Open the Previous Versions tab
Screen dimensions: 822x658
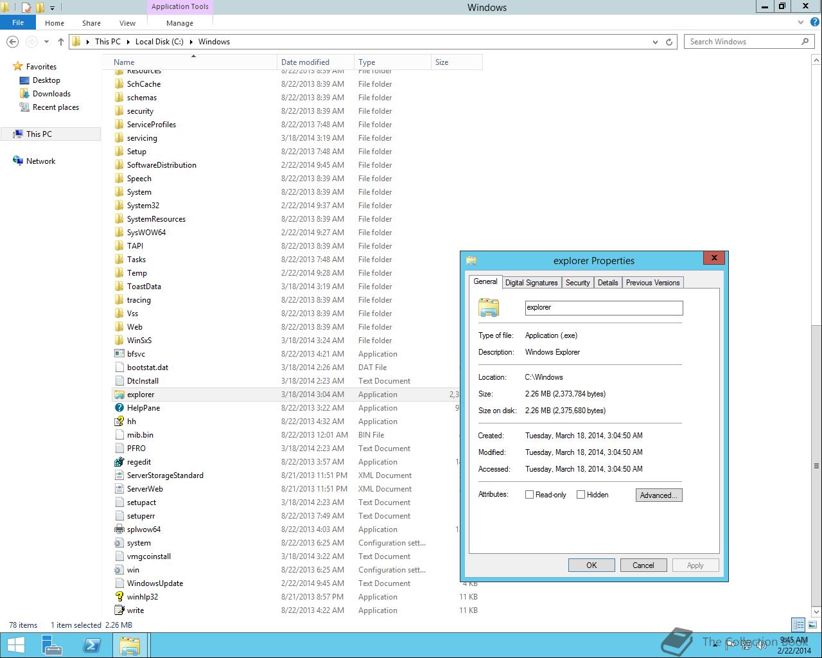[652, 283]
